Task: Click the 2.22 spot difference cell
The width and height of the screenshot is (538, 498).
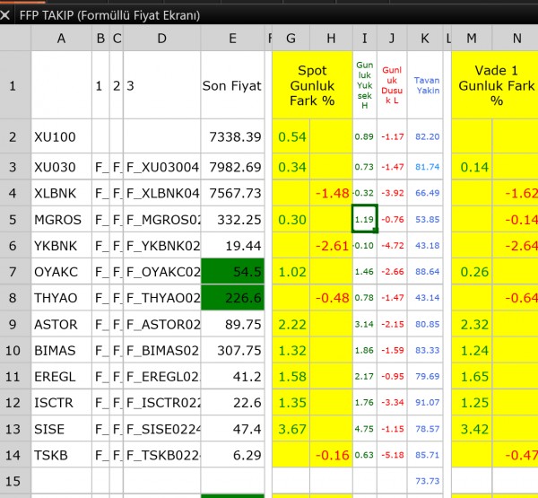Action: click(291, 324)
